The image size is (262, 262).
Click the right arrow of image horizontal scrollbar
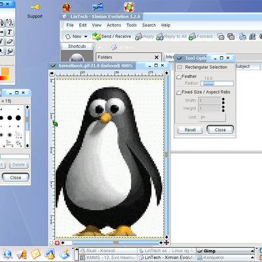161,242
